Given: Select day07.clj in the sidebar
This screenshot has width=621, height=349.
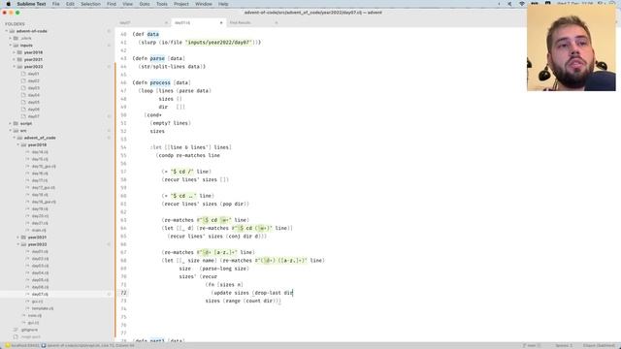Looking at the screenshot, I should click(x=40, y=295).
